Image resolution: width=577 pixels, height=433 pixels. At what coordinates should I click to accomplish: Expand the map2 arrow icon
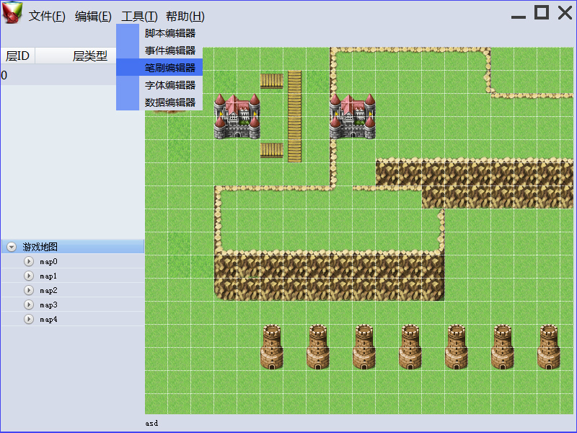pos(29,290)
